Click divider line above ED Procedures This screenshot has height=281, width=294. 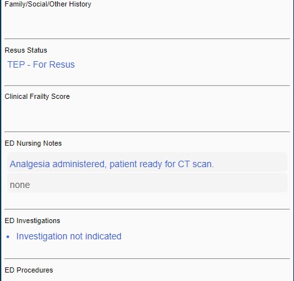click(147, 258)
